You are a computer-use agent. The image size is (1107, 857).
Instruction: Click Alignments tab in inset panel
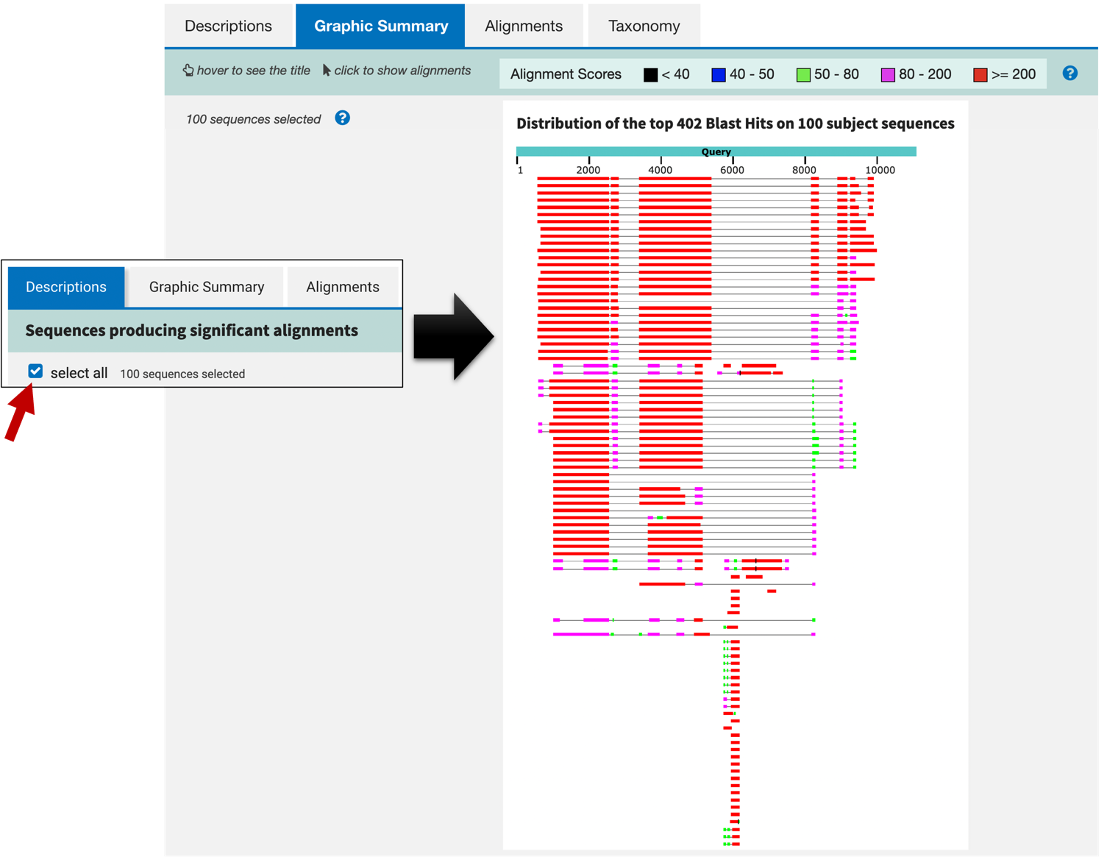coord(343,287)
